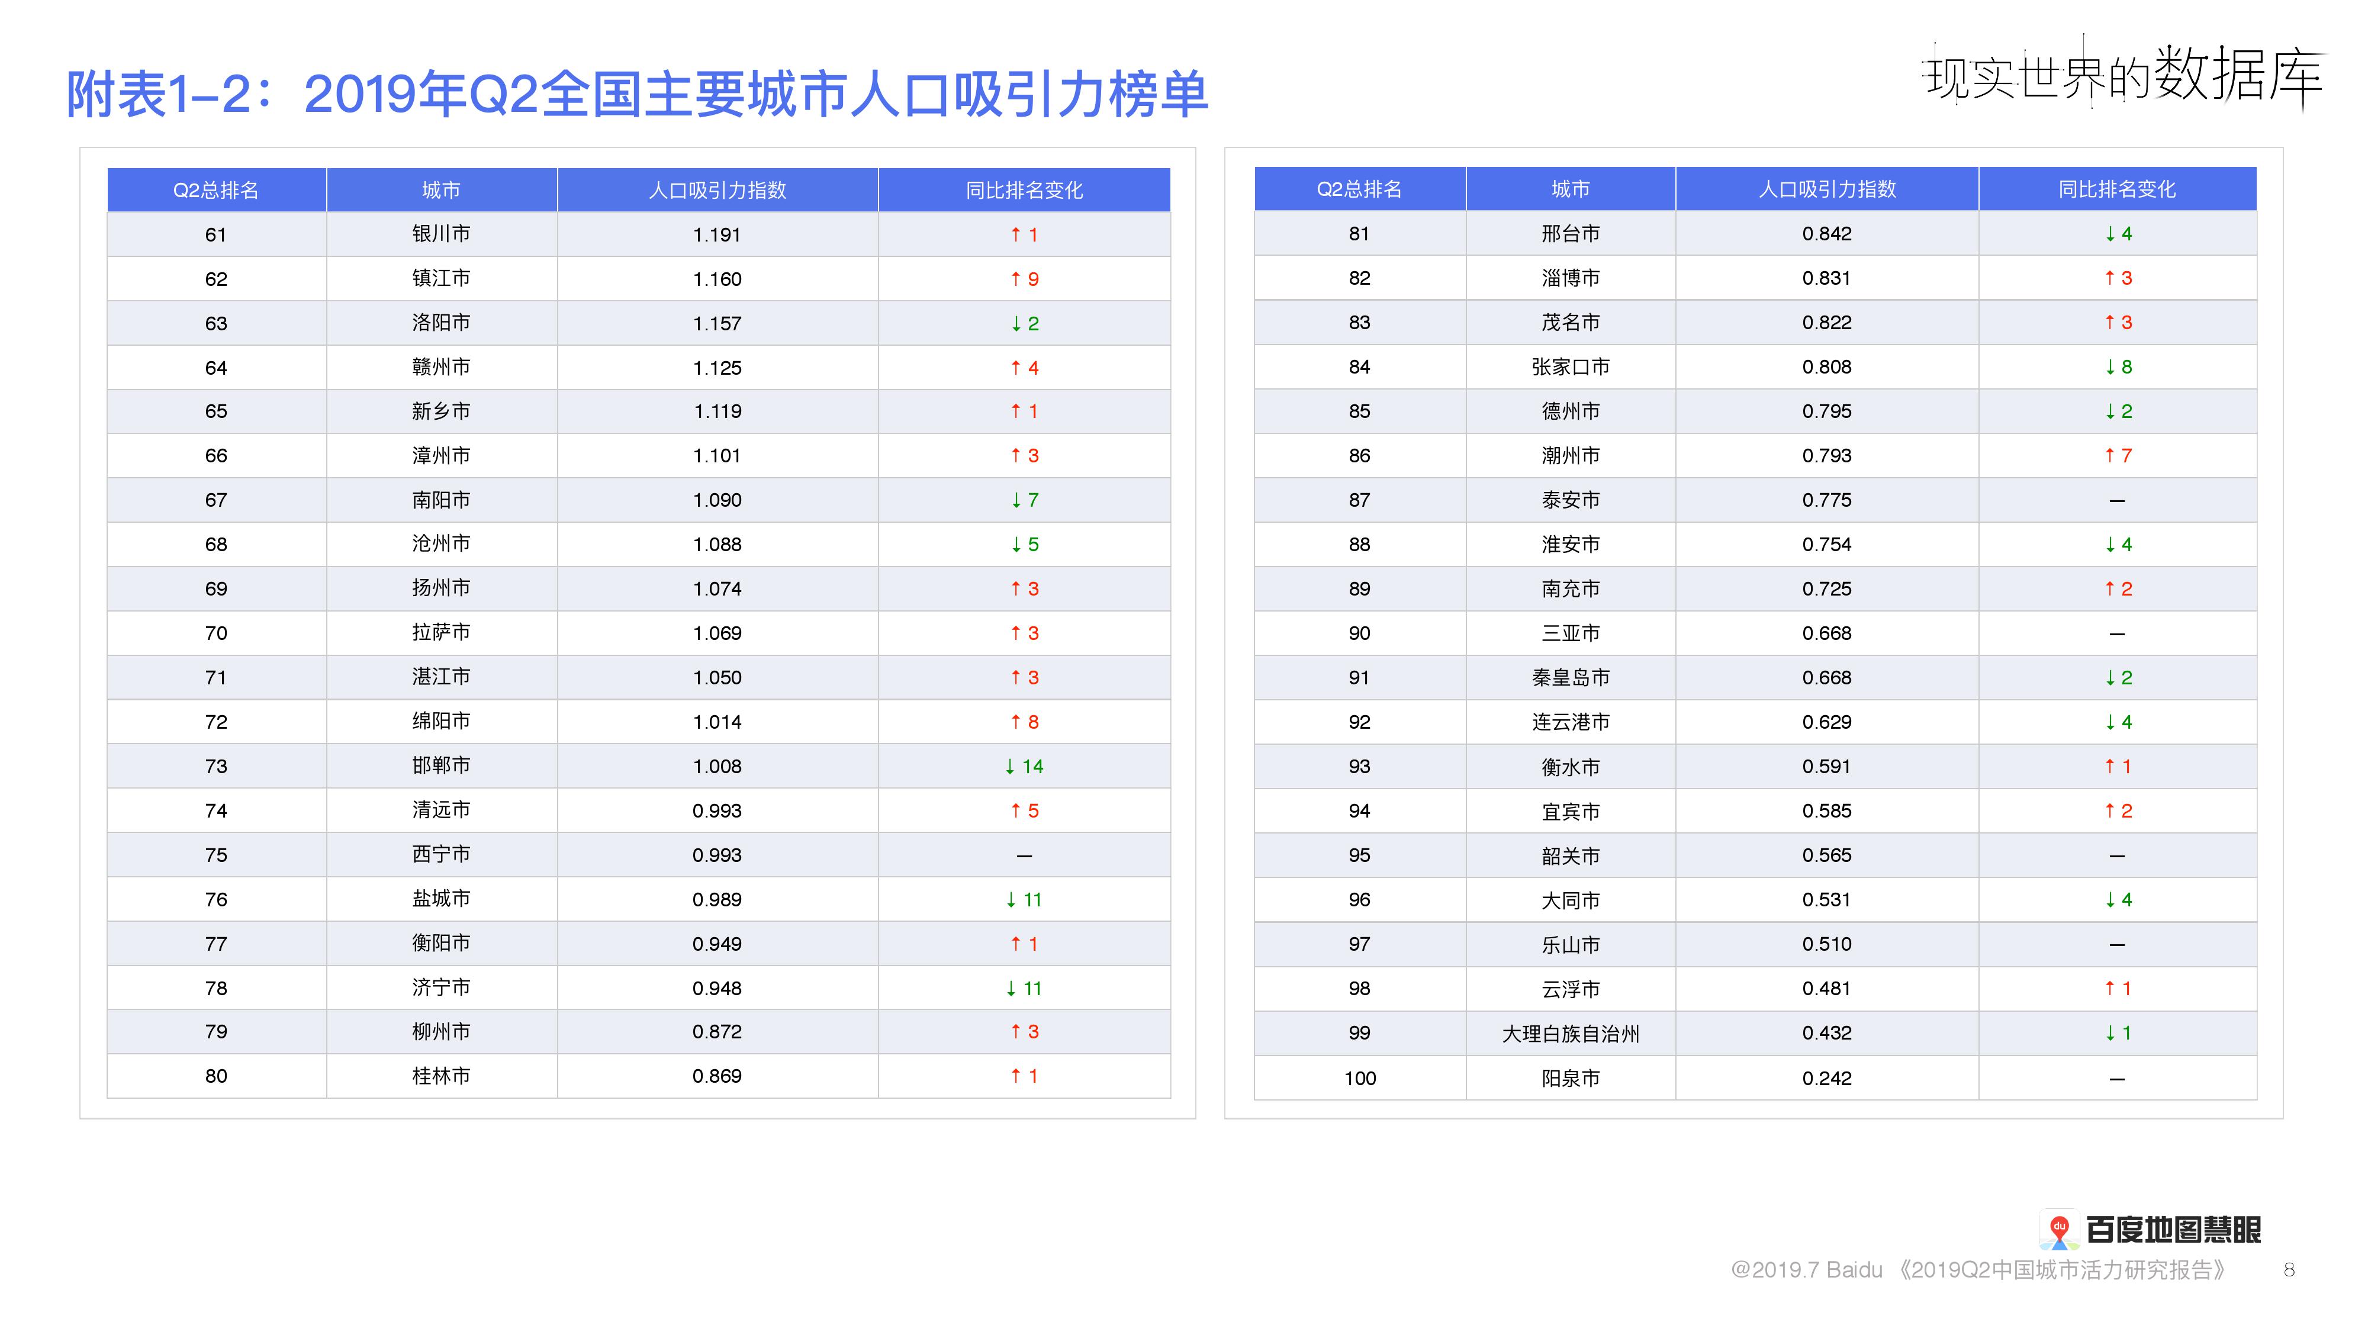Select city cell 张家口市
The image size is (2368, 1332).
pyautogui.click(x=1570, y=367)
